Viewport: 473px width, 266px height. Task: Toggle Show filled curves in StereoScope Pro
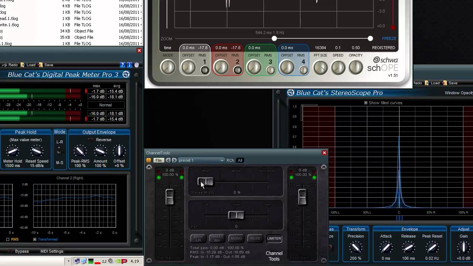click(x=366, y=103)
